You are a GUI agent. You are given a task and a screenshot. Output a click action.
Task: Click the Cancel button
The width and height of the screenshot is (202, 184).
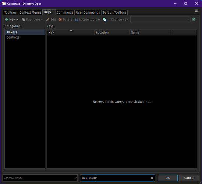click(x=189, y=178)
